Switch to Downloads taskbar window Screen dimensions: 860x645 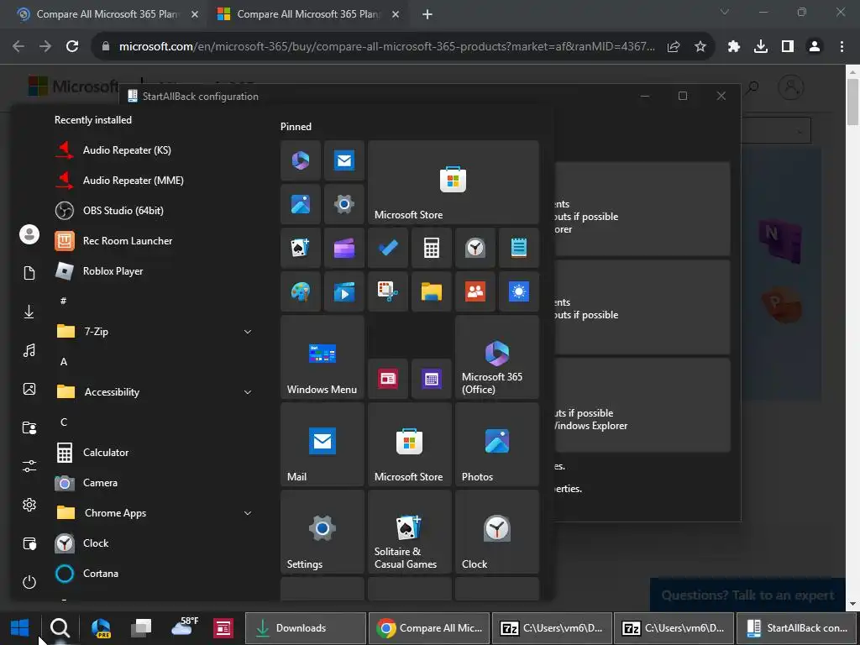(305, 628)
